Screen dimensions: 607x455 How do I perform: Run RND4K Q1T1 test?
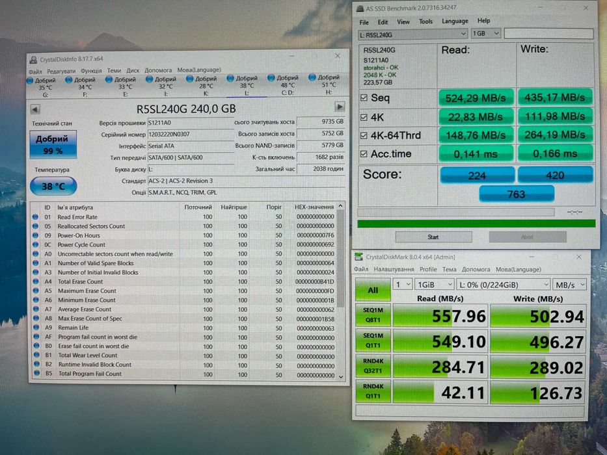[x=373, y=391]
